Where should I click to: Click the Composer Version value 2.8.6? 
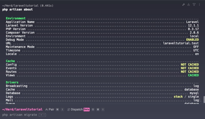(194, 33)
